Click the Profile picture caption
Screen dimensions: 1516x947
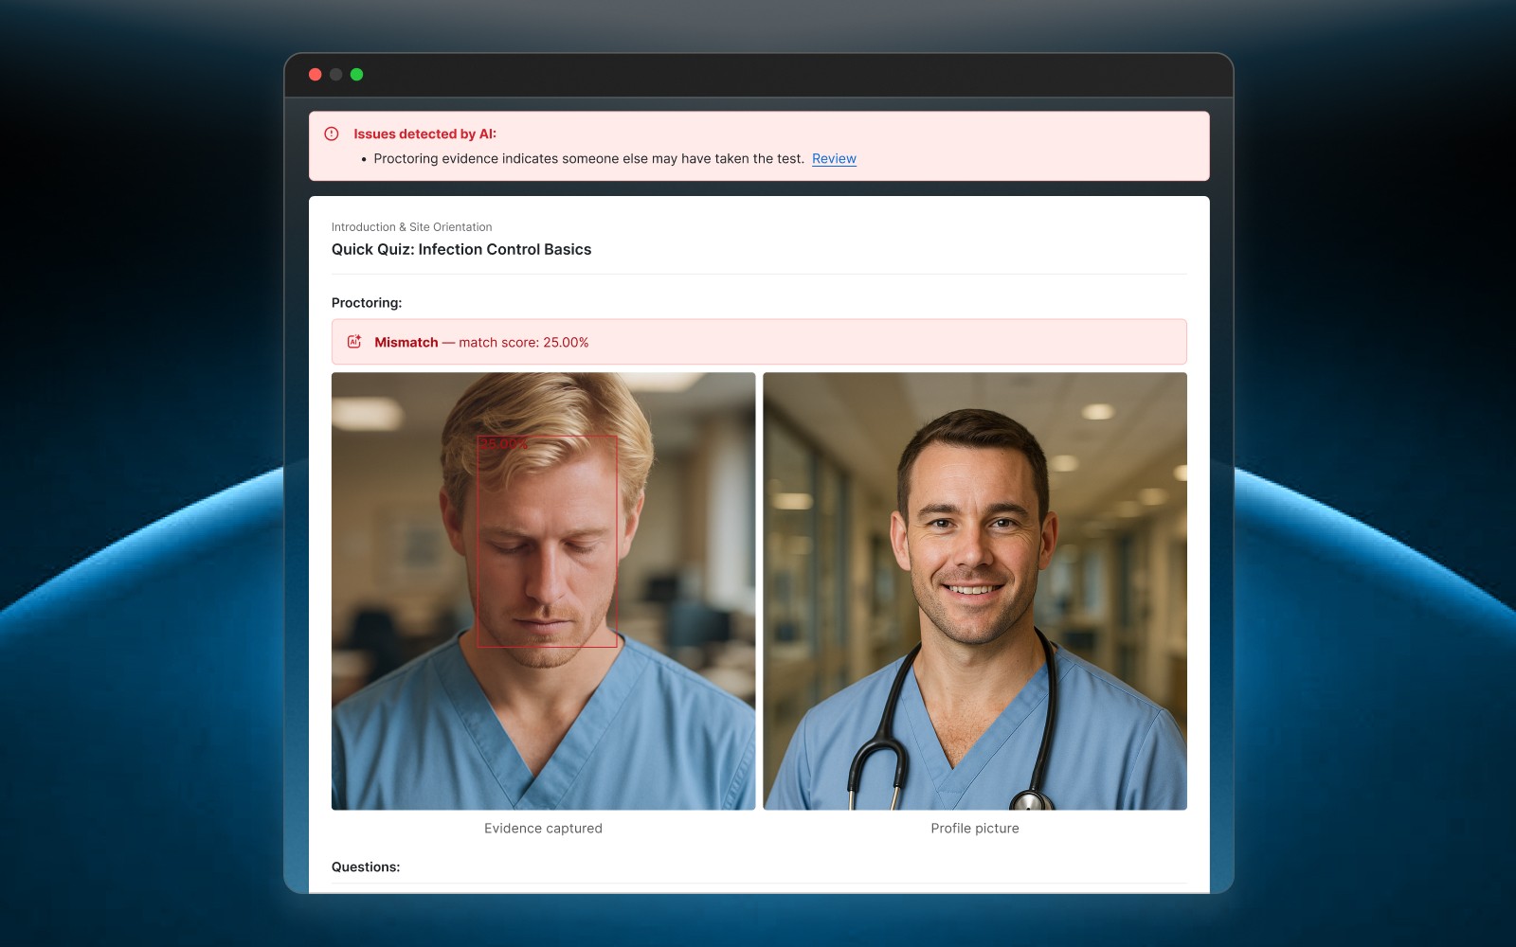click(975, 828)
